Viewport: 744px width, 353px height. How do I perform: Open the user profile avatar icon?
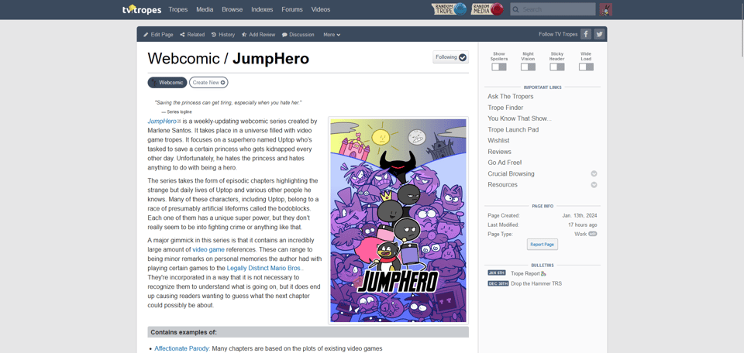605,9
